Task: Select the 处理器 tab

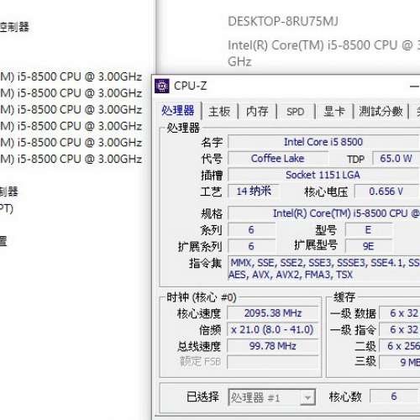Action: (x=177, y=111)
